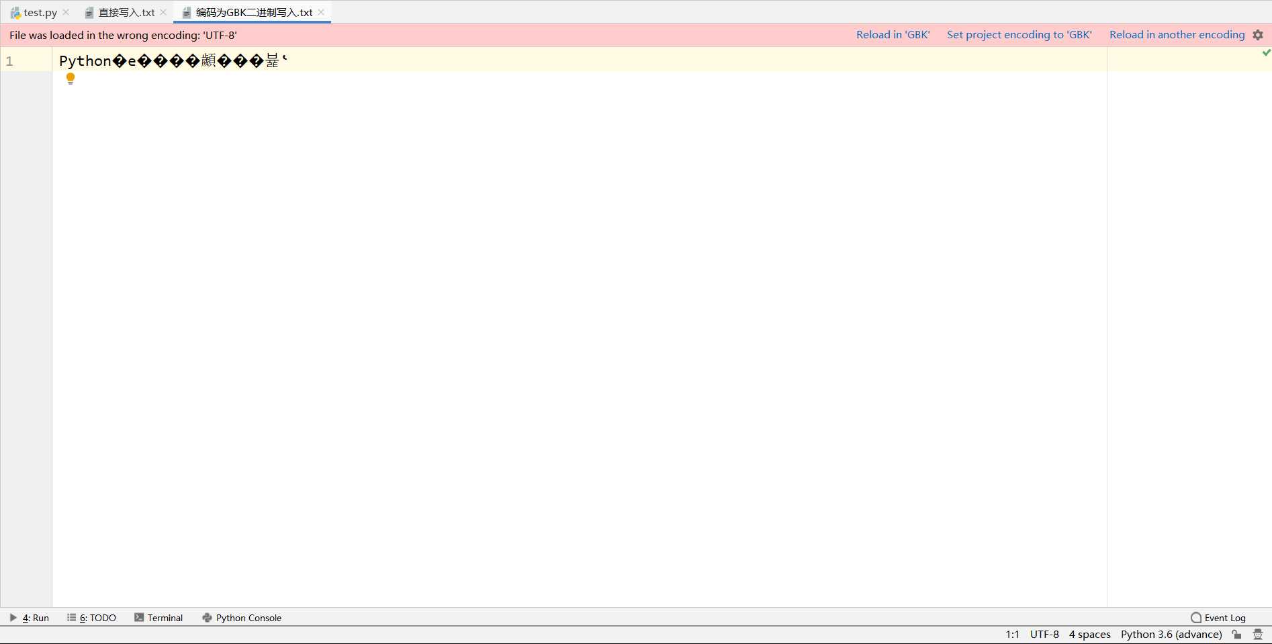Click the garbled Python text on line 1
The width and height of the screenshot is (1272, 644).
point(173,61)
